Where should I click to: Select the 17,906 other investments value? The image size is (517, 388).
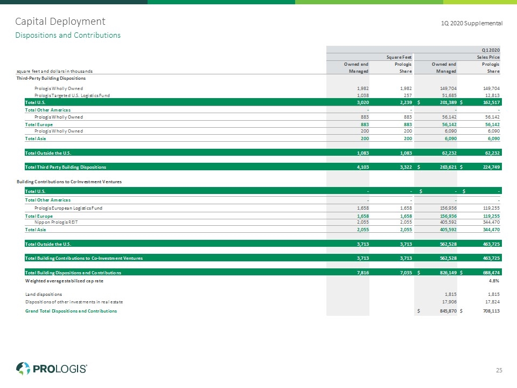pyautogui.click(x=449, y=302)
